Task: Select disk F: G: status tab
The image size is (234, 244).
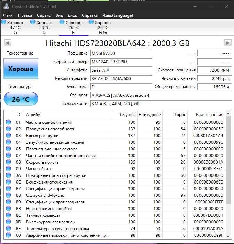Action: 103,27
